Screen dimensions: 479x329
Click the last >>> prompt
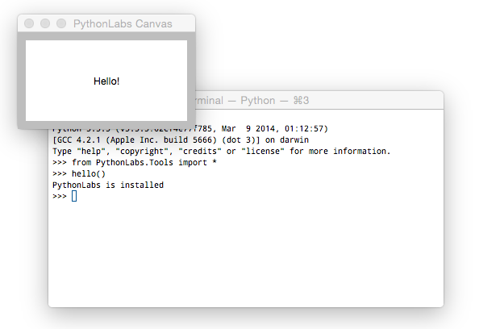tap(60, 196)
